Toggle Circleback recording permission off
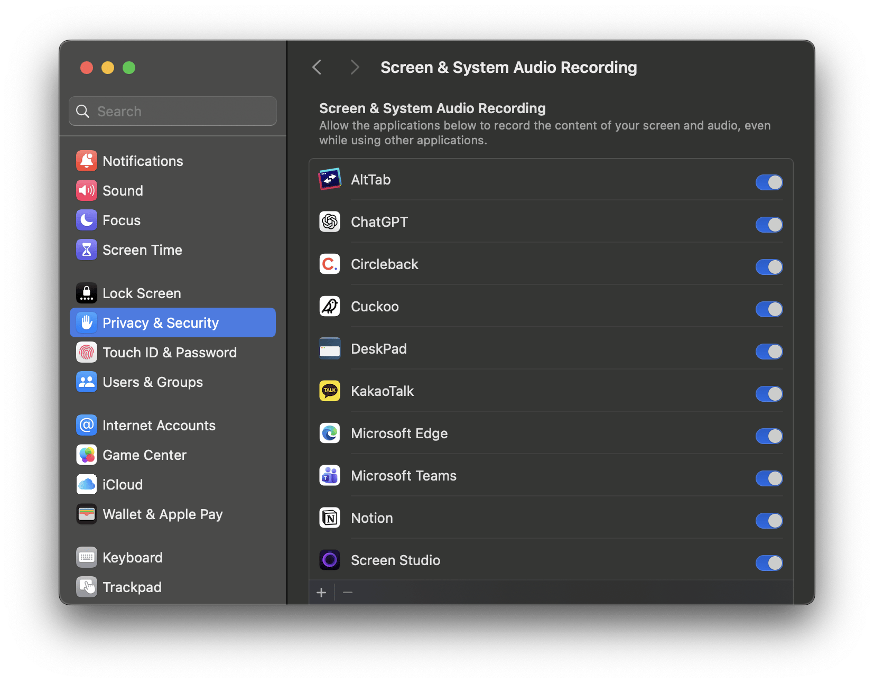This screenshot has width=874, height=683. (769, 267)
